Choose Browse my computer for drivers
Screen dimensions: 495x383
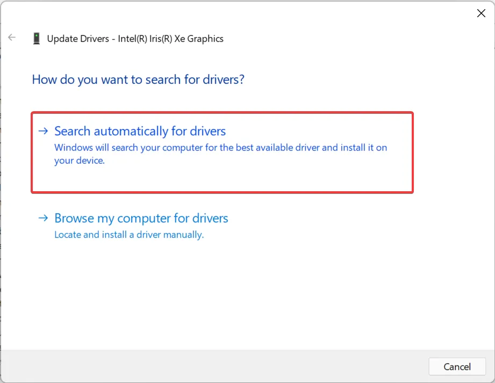(x=141, y=219)
